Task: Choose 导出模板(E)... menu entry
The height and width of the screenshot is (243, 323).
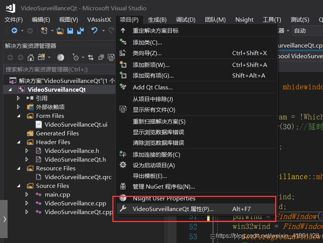Action: [197, 176]
